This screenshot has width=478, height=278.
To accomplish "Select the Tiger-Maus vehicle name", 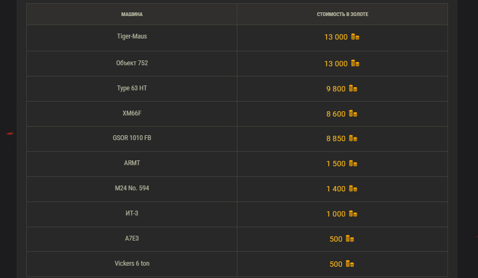I will click(132, 36).
